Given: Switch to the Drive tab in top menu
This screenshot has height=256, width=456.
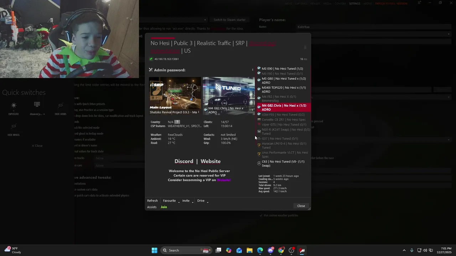Looking at the screenshot, I should click(x=288, y=4).
